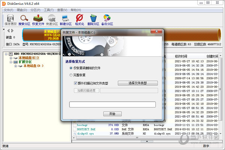The width and height of the screenshot is (225, 150).
Task: Click the Quick Partition (快速分区) icon
Action: coord(52,20)
